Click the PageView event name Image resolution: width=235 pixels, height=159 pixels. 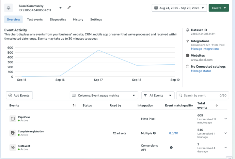click(24, 117)
